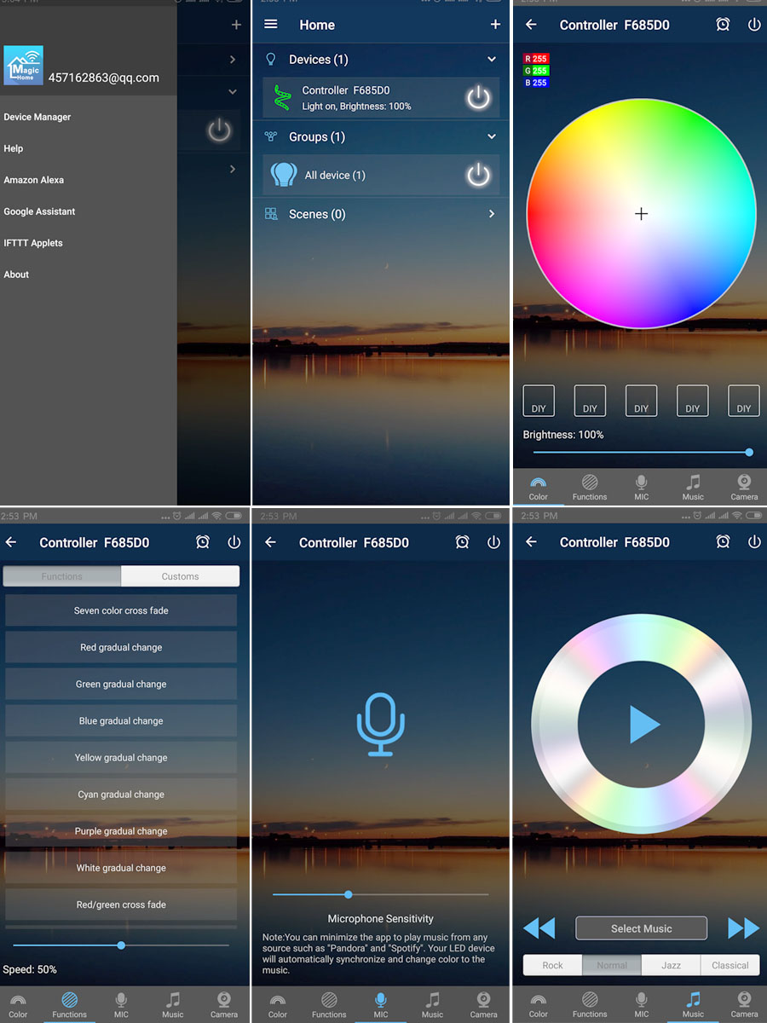
Task: Click the Select Music button
Action: pos(641,928)
